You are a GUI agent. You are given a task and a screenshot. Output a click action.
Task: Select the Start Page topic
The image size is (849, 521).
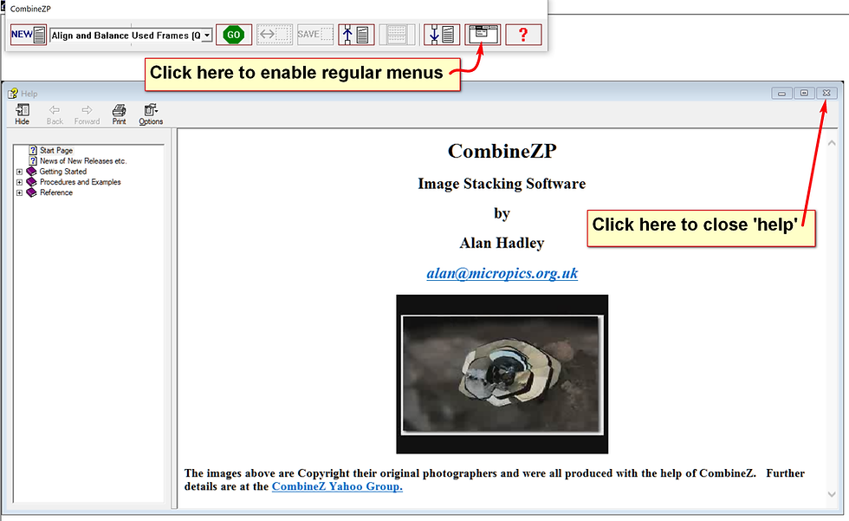56,150
